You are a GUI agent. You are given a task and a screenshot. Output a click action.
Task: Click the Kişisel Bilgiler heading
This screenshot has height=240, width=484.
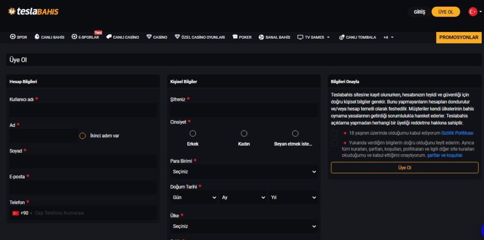[184, 82]
